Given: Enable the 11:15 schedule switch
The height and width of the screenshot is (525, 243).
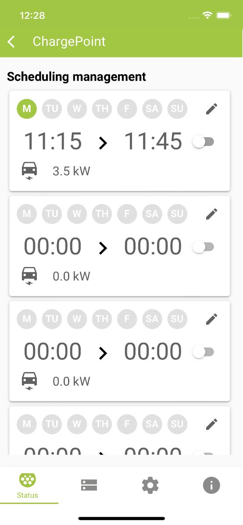Looking at the screenshot, I should click(x=204, y=142).
